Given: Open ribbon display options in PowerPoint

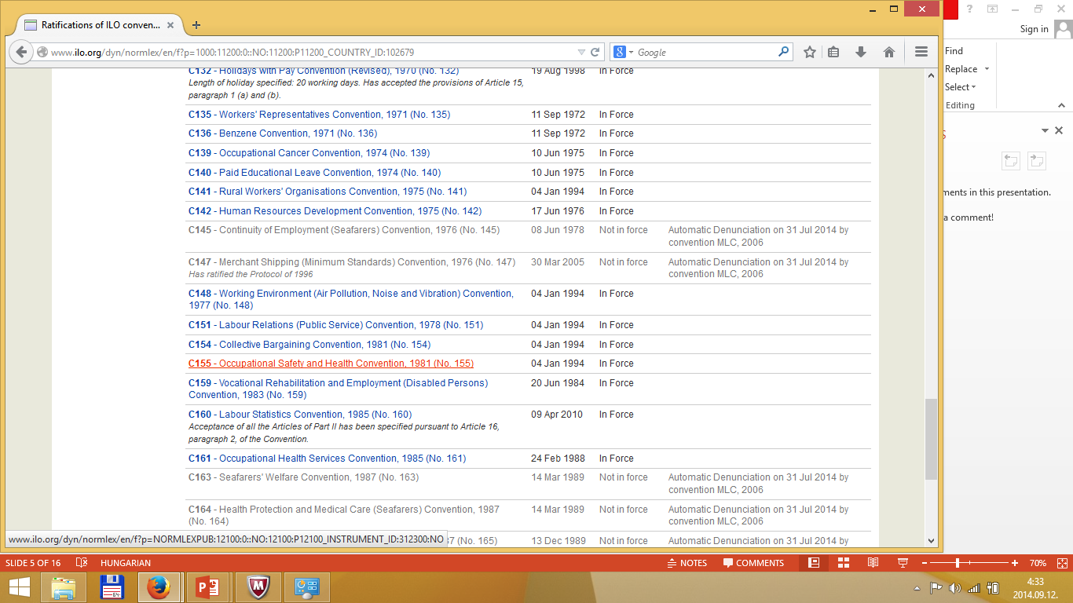Looking at the screenshot, I should (993, 9).
